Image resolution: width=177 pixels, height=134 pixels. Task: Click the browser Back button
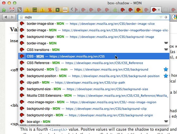6,17
